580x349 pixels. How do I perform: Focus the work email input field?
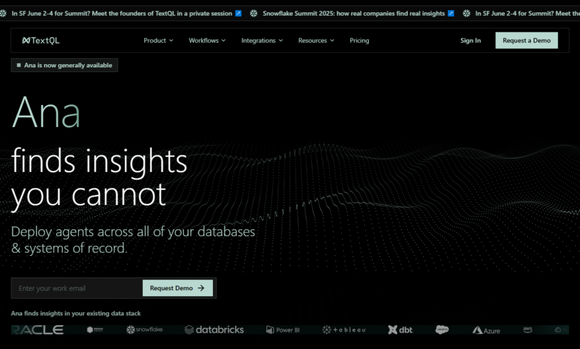77,288
